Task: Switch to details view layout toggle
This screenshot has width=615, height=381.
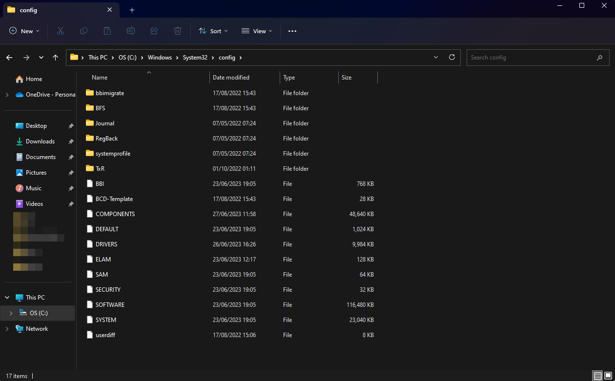Action: (x=598, y=376)
